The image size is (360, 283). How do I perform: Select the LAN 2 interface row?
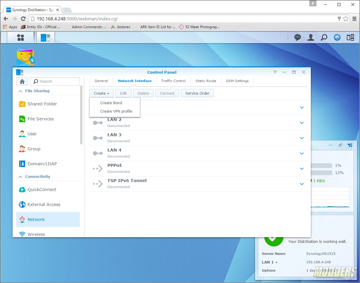click(198, 123)
